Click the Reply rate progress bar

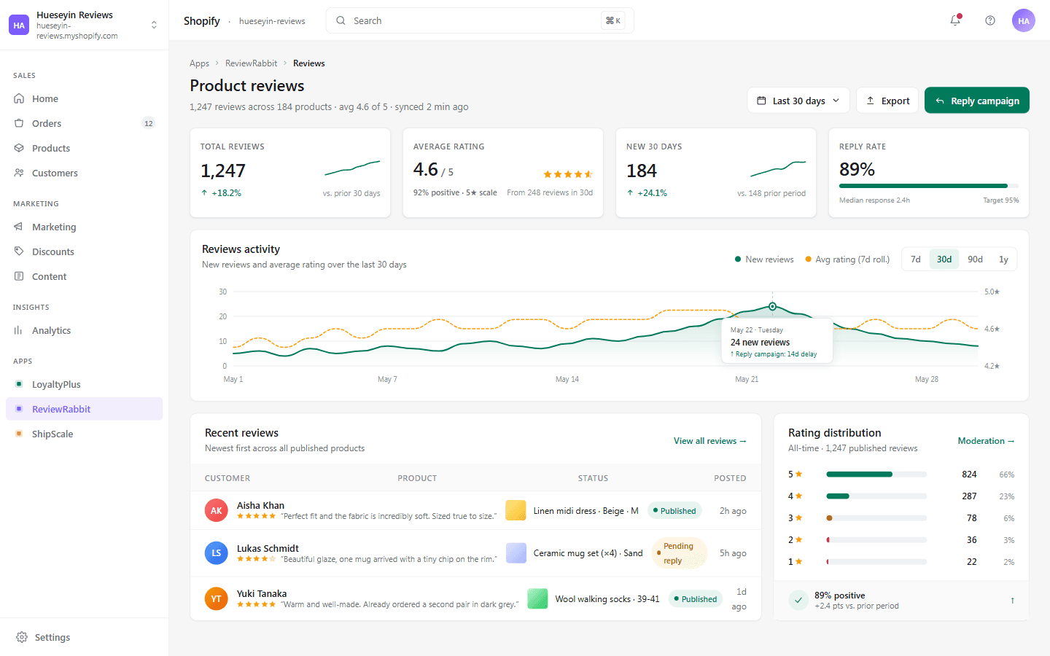pos(929,186)
